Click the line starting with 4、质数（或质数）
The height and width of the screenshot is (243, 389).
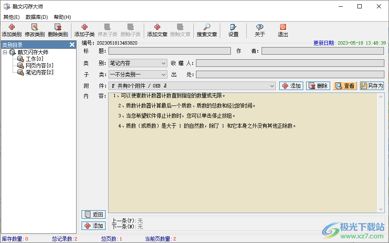207,126
